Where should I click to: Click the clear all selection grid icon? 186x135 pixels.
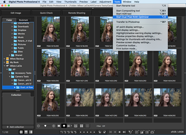tap(87, 126)
